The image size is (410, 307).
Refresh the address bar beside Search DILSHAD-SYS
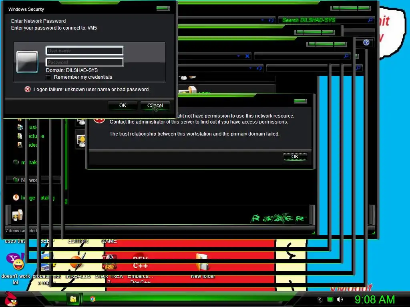click(271, 20)
